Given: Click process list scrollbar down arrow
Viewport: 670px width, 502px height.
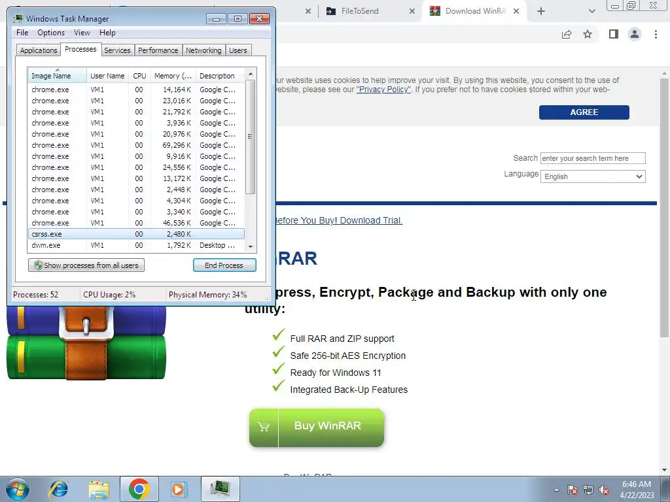Looking at the screenshot, I should [251, 246].
